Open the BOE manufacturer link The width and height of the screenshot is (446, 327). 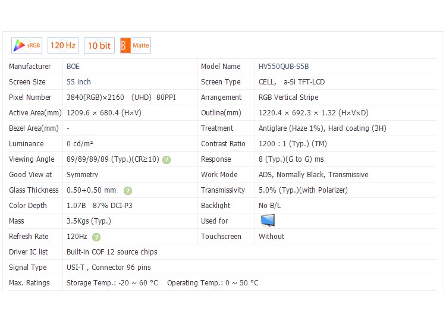click(73, 67)
